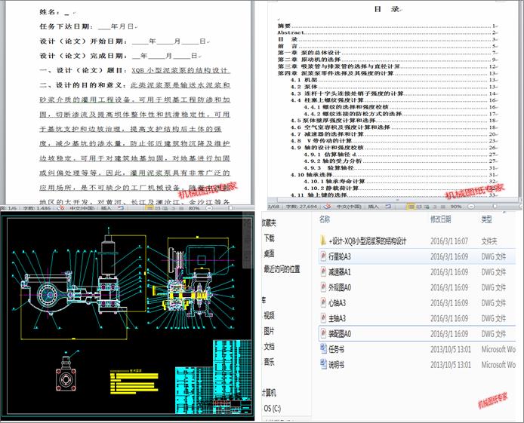Open 视频 library in navigation pane

[270, 315]
